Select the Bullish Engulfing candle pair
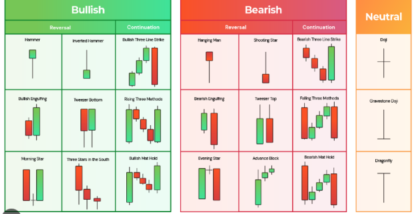This screenshot has height=214, width=415. tap(33, 123)
